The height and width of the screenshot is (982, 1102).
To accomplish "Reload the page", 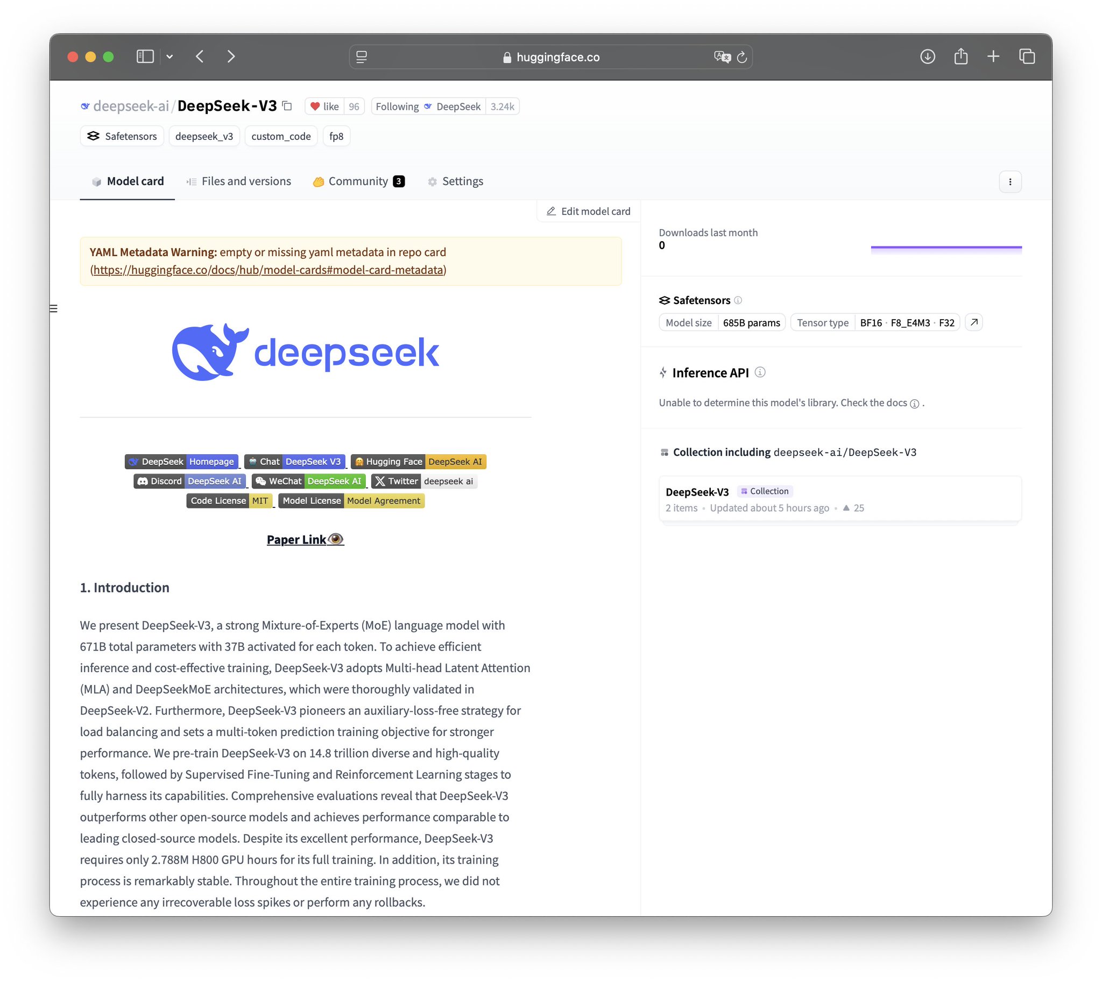I will (742, 56).
